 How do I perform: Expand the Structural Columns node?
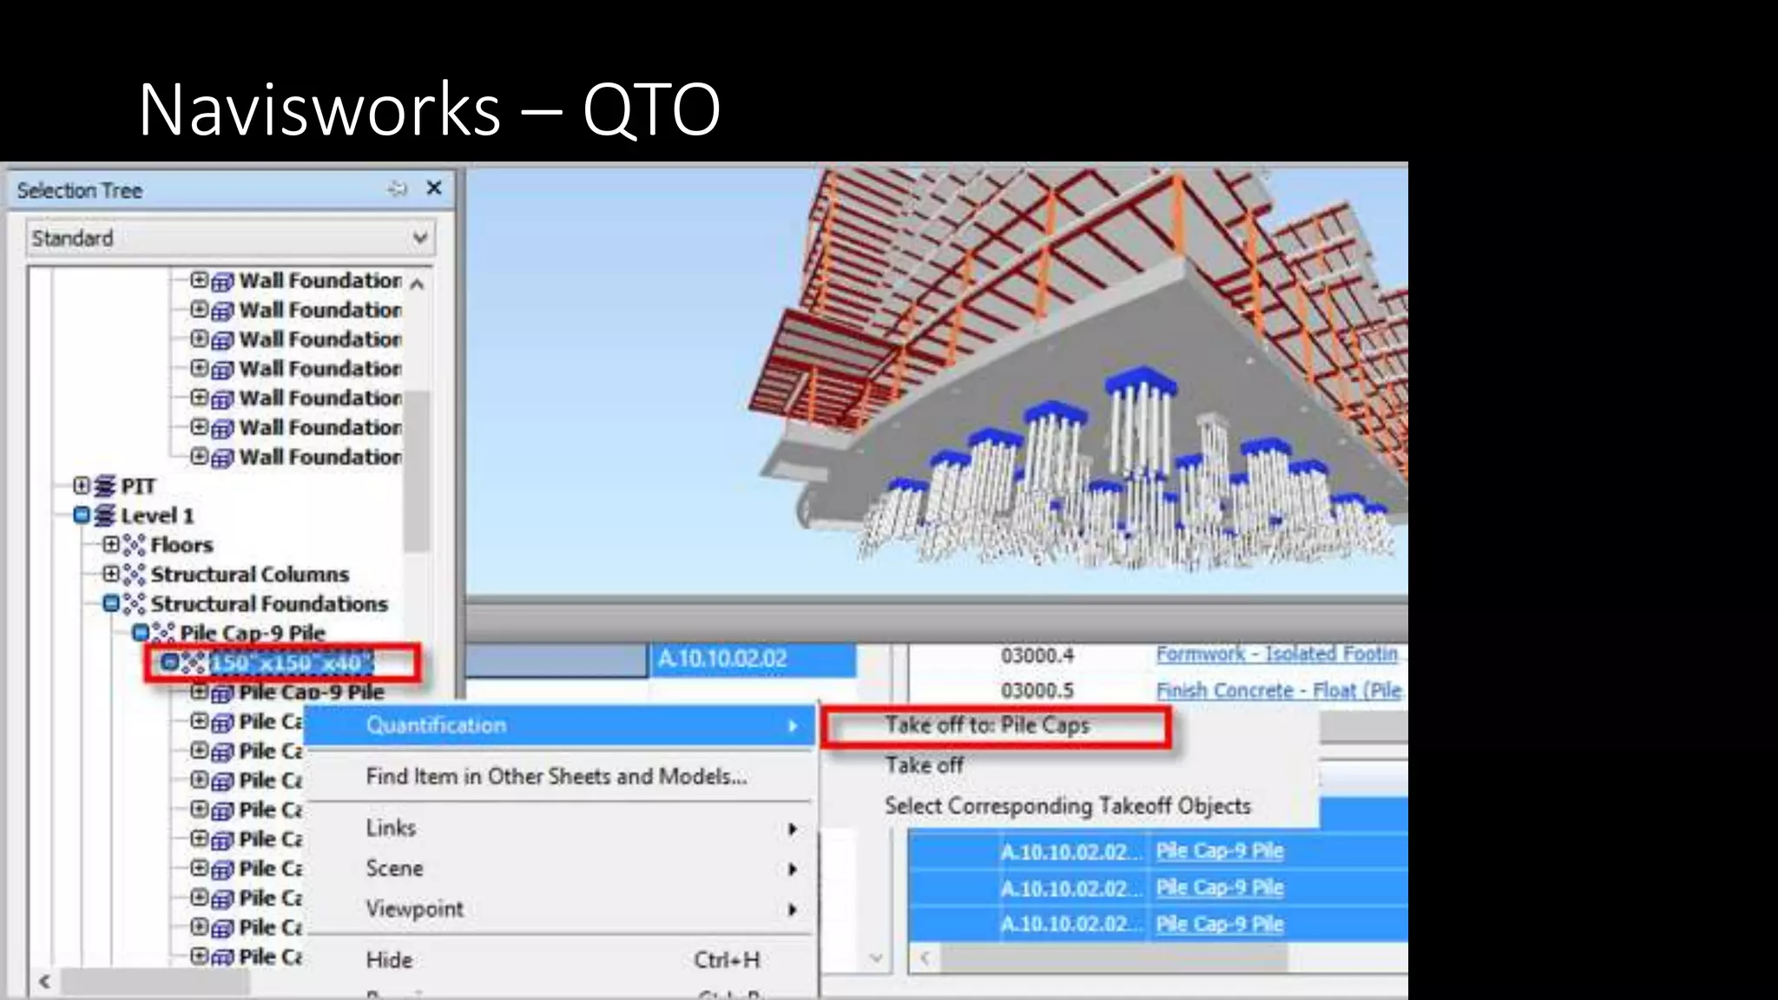point(111,575)
